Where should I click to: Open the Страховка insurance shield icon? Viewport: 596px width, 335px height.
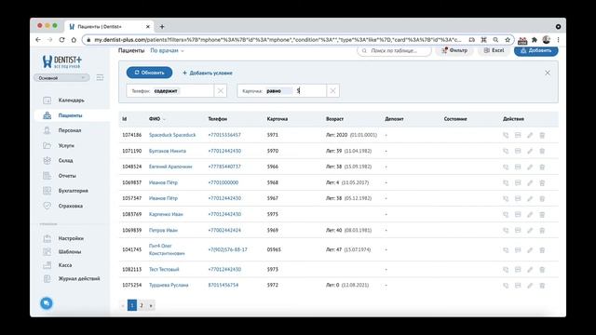pyautogui.click(x=47, y=206)
